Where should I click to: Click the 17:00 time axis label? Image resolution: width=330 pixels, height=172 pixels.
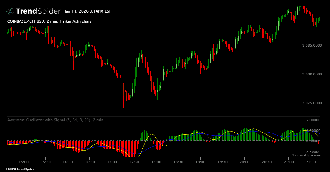point(112,162)
